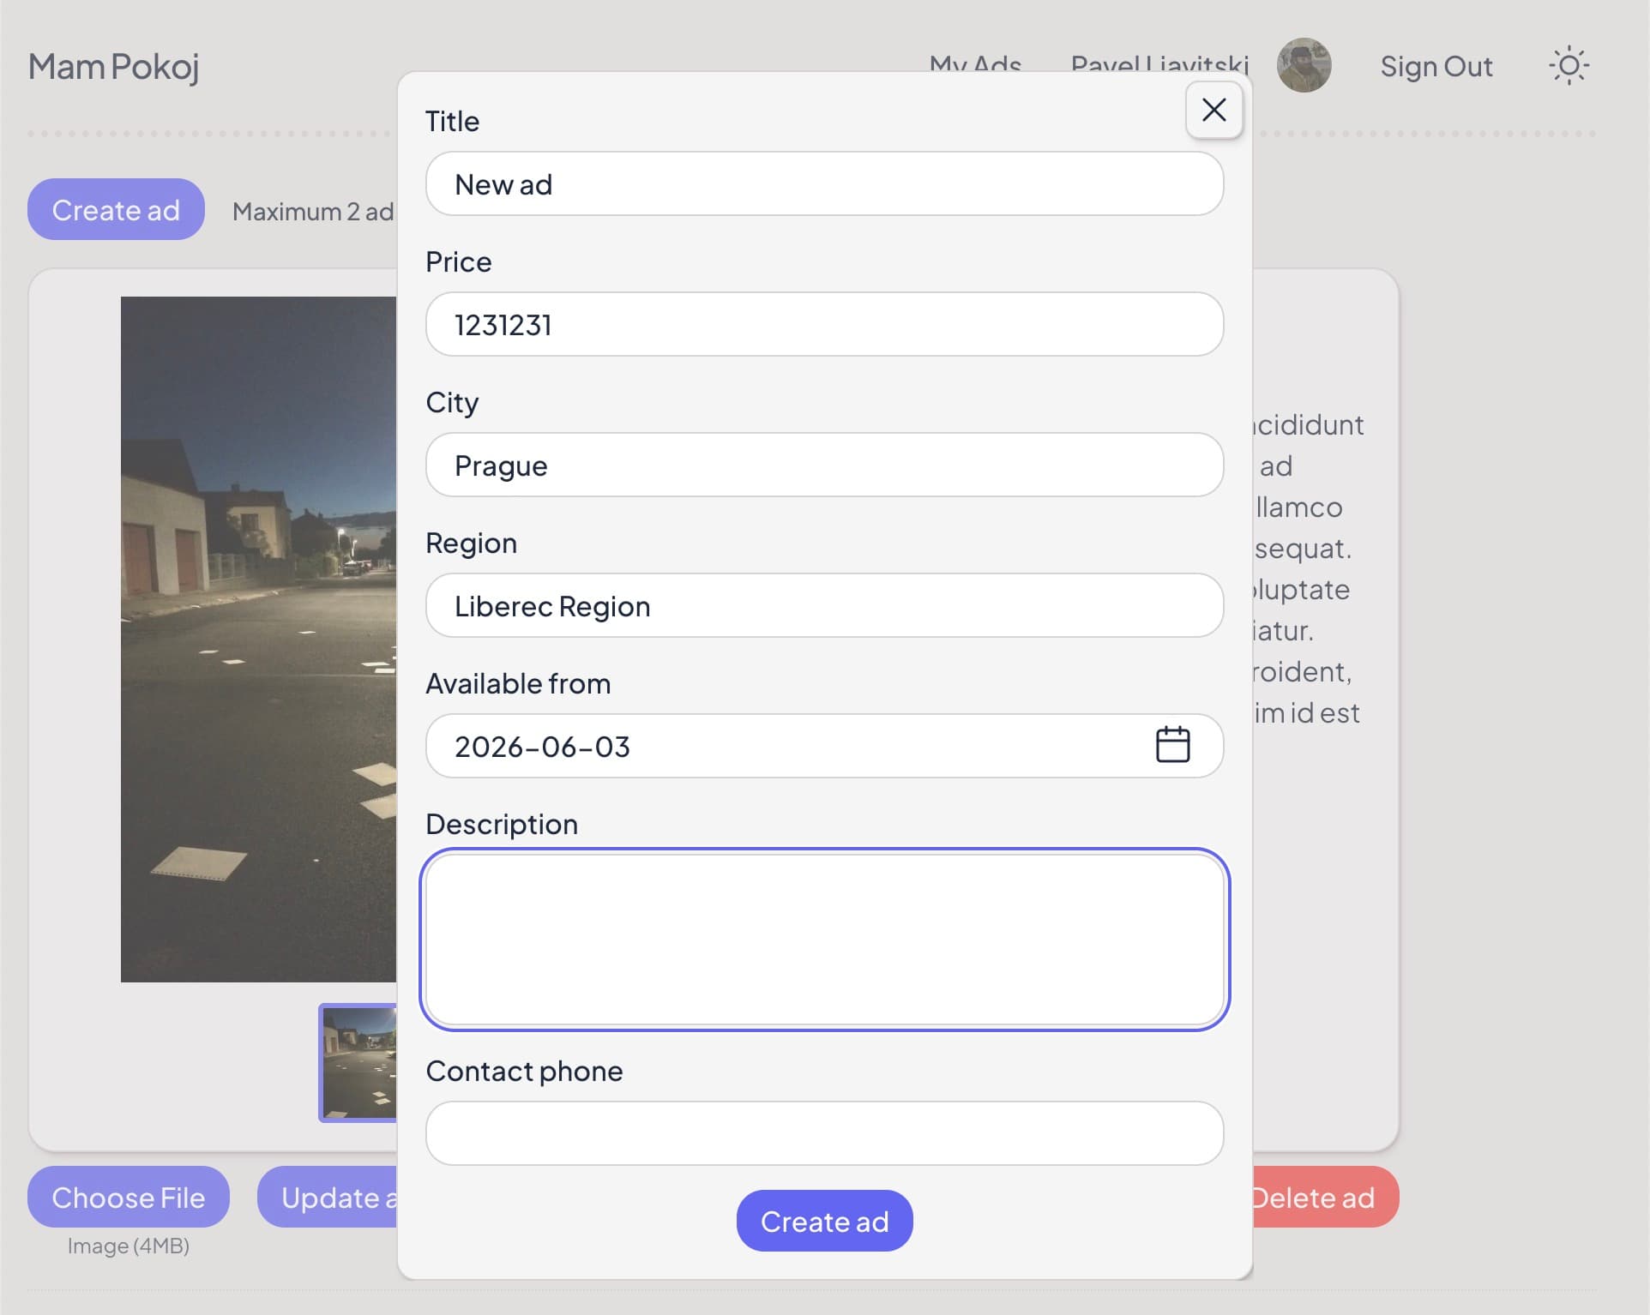This screenshot has width=1650, height=1315.
Task: Click the Available from date field
Action: click(824, 746)
